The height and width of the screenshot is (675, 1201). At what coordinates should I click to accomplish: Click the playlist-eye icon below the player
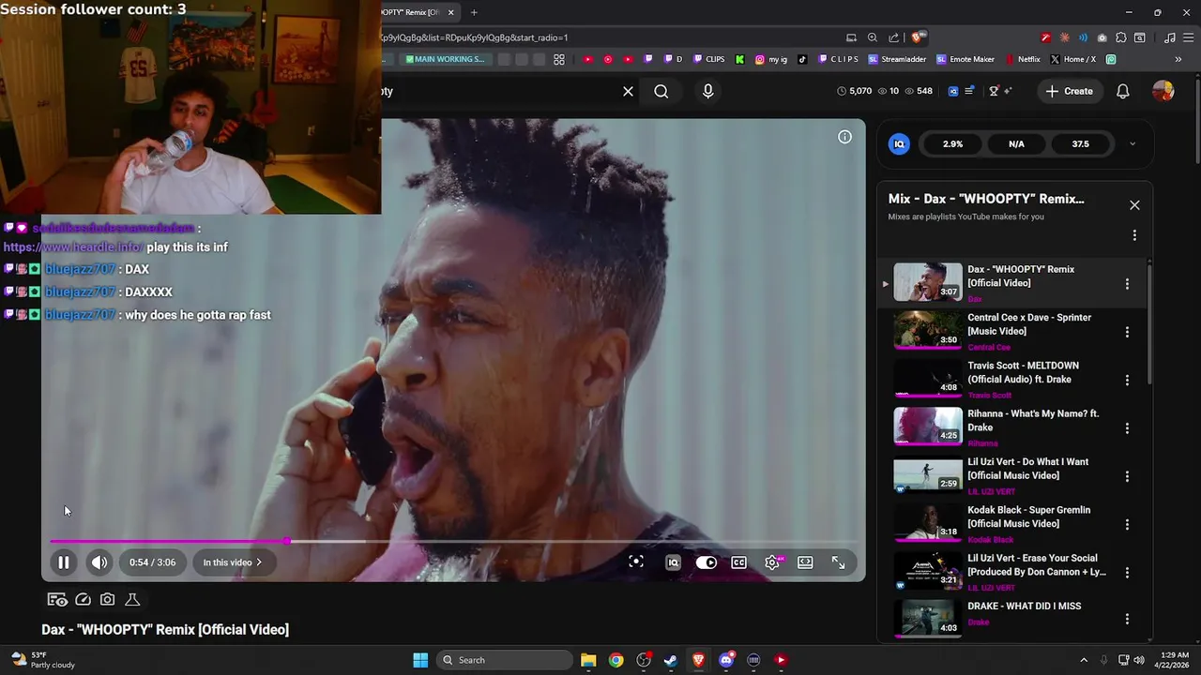(x=57, y=599)
